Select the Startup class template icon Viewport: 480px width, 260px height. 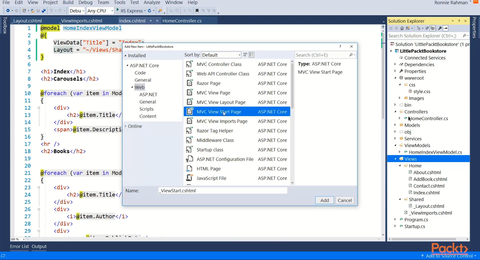point(190,150)
